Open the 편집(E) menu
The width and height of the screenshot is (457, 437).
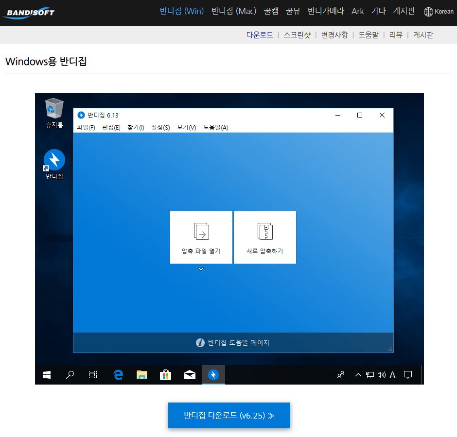tap(111, 128)
